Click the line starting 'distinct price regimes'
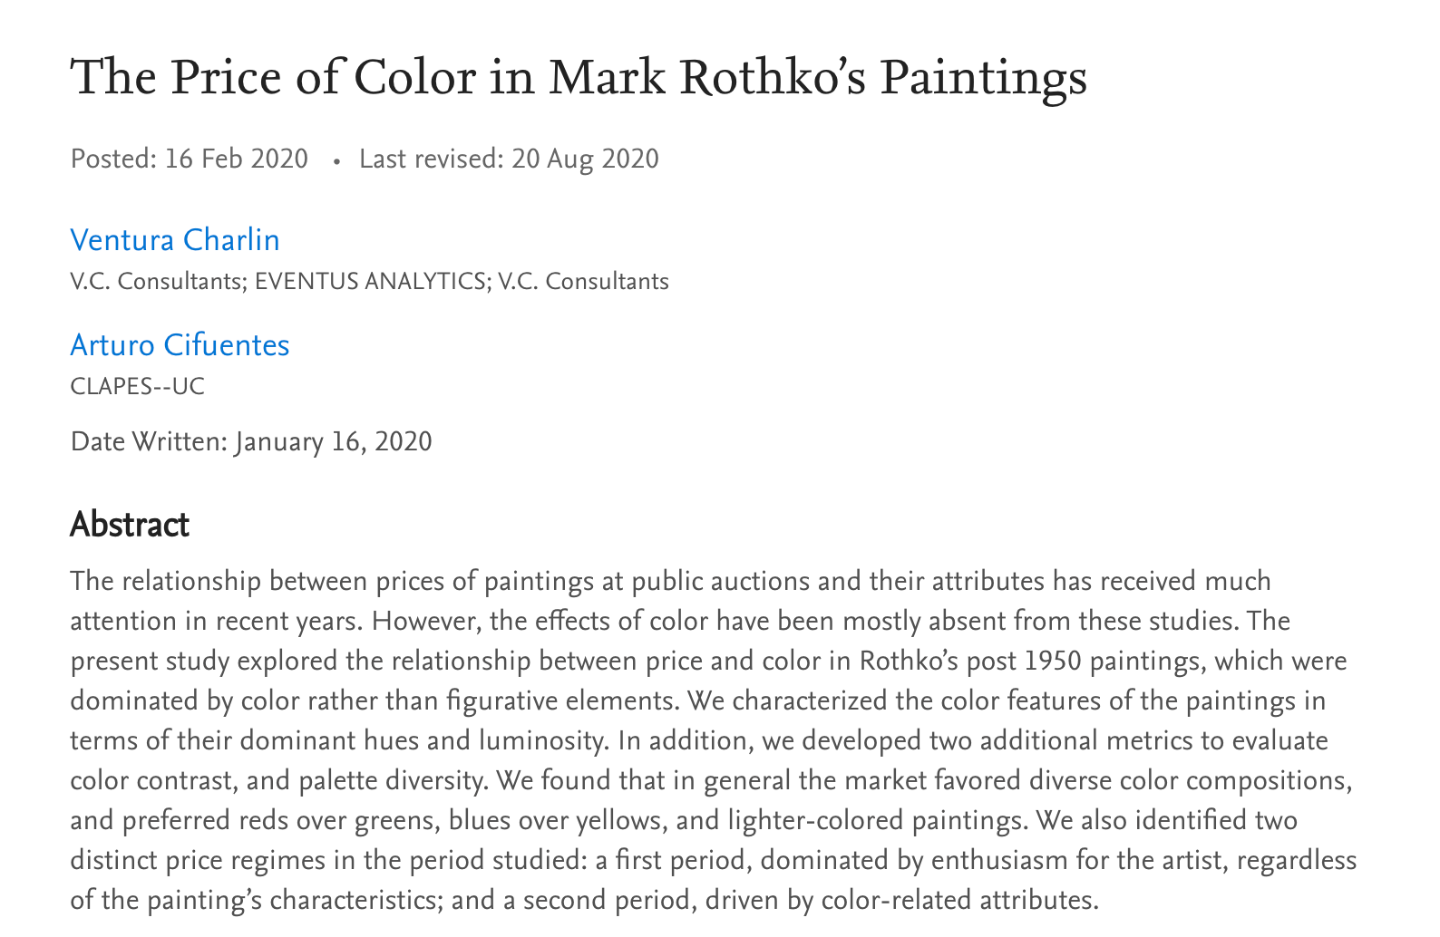 coord(714,860)
